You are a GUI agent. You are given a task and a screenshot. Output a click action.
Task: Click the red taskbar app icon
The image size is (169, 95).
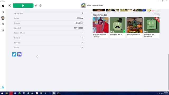click(x=11, y=93)
